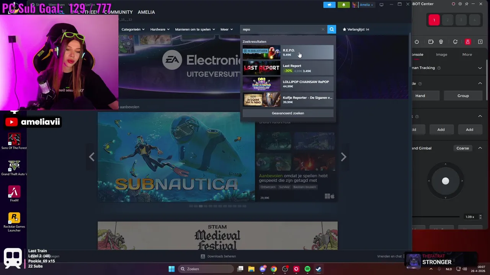Select R.E.P.O. search result
Screen dimensions: 490x275
[288, 52]
